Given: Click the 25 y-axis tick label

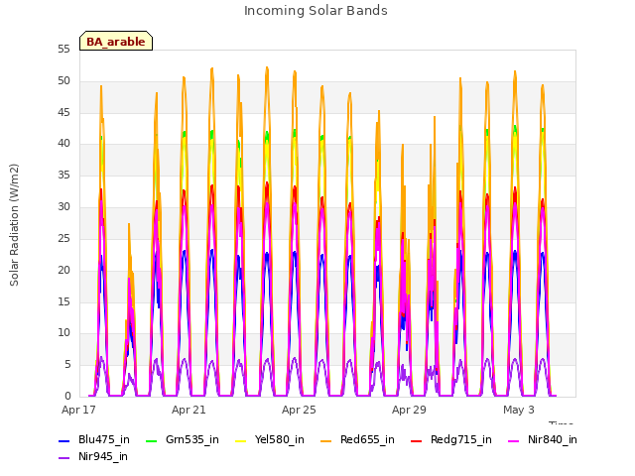Looking at the screenshot, I should coord(63,238).
